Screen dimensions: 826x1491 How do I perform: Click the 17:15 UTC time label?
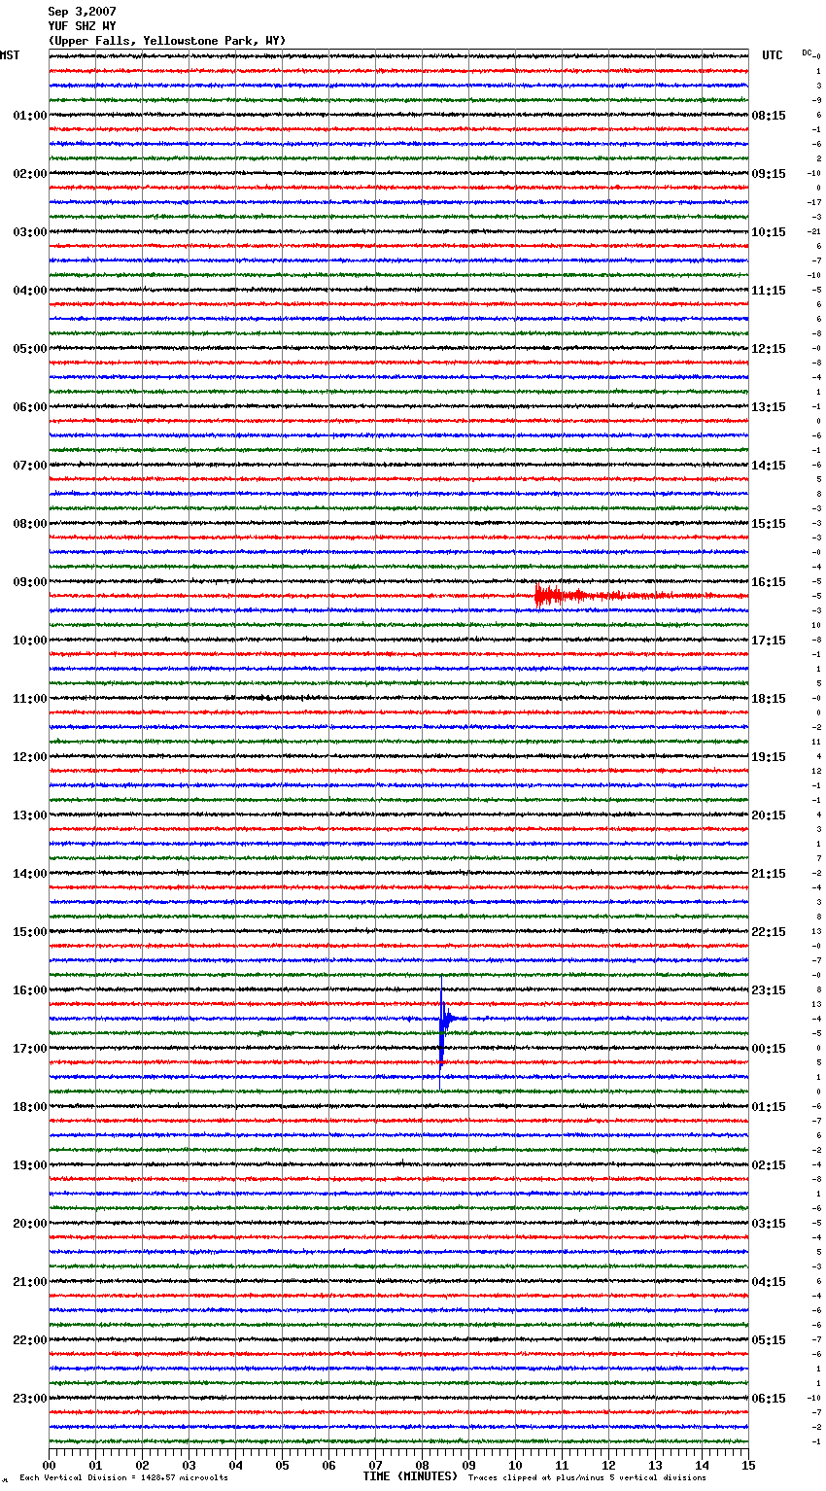[769, 641]
